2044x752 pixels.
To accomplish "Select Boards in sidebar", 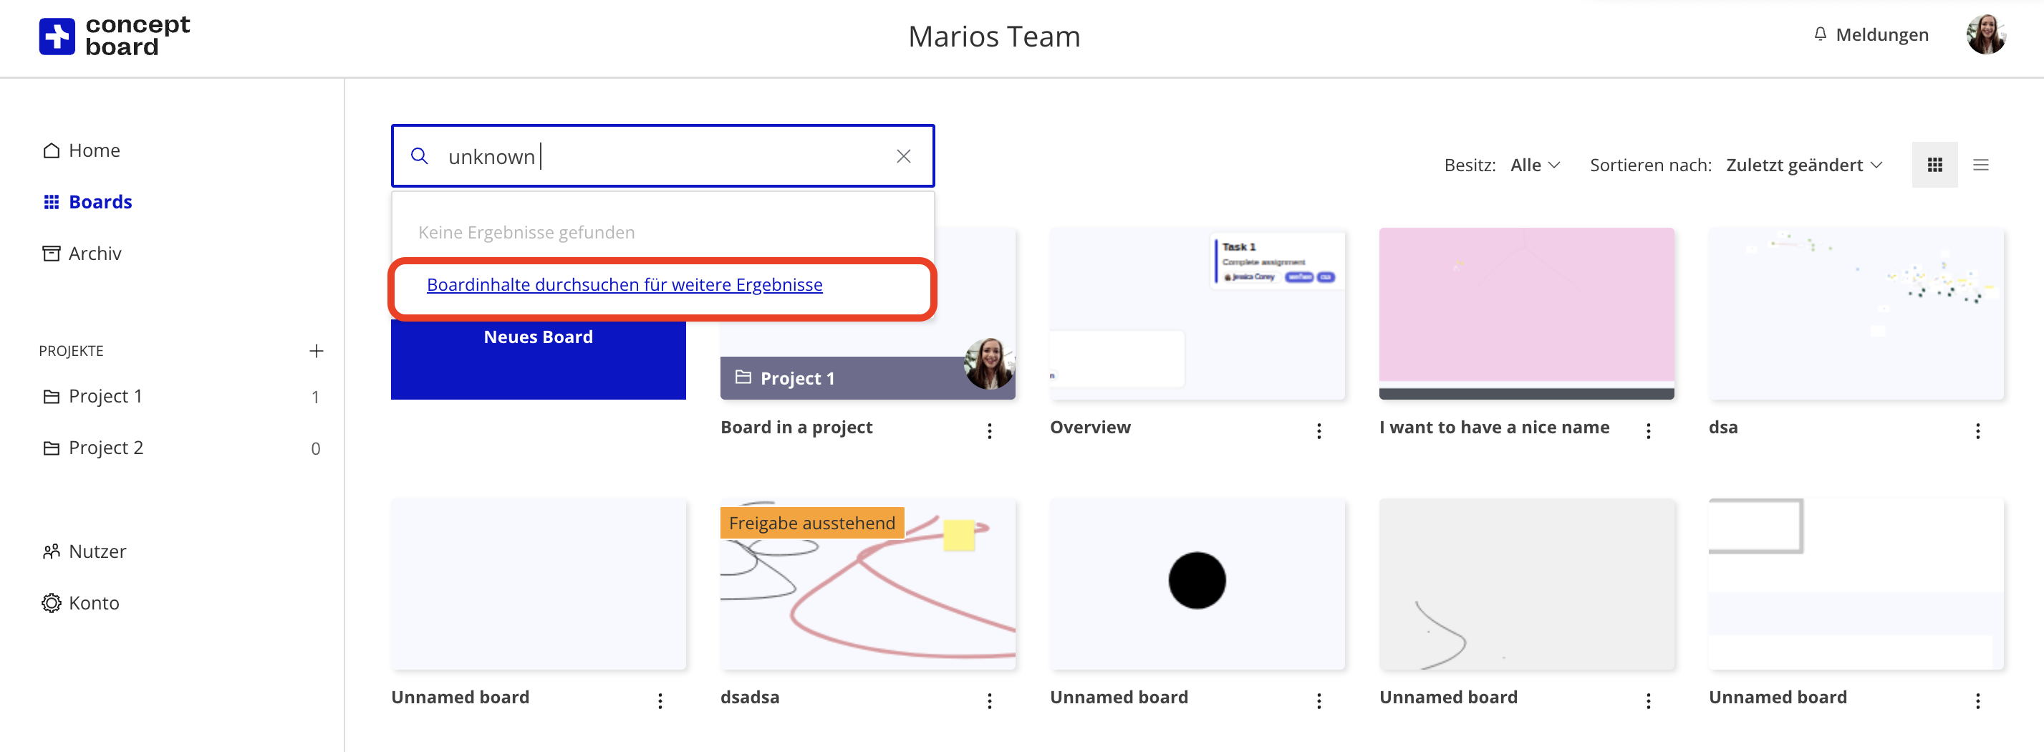I will click(x=87, y=201).
